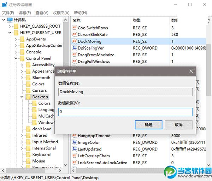Click tree pane vertical scrollbar up arrow

tap(66, 20)
